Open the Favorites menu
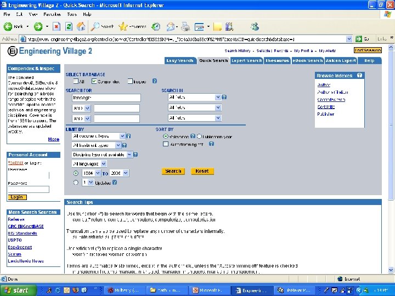Screen dimensions: 395x296 pos(52,14)
